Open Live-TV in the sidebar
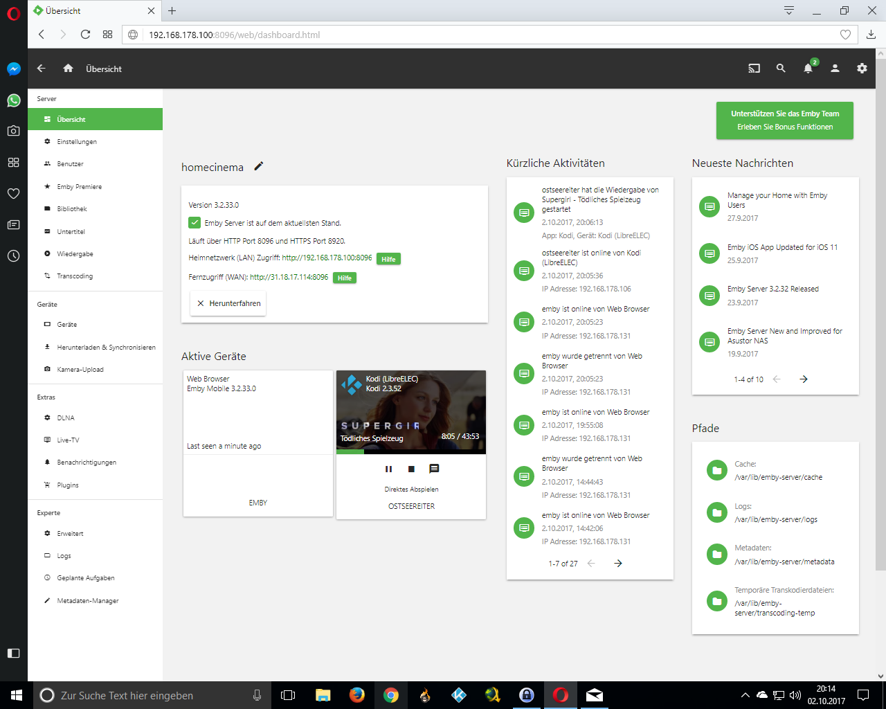Screen dimensions: 886x709 [95, 440]
